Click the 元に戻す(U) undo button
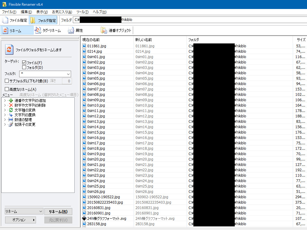This screenshot has height=230, width=307. click(x=58, y=220)
